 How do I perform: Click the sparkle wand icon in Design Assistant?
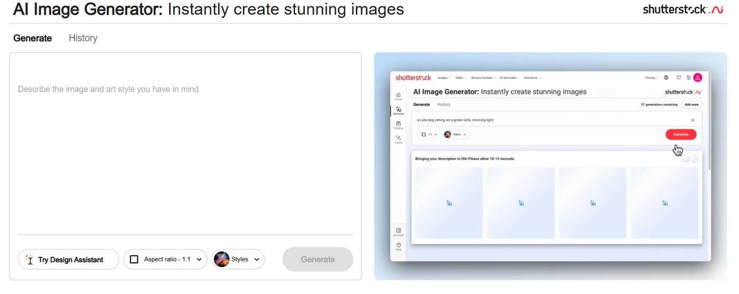(x=30, y=259)
